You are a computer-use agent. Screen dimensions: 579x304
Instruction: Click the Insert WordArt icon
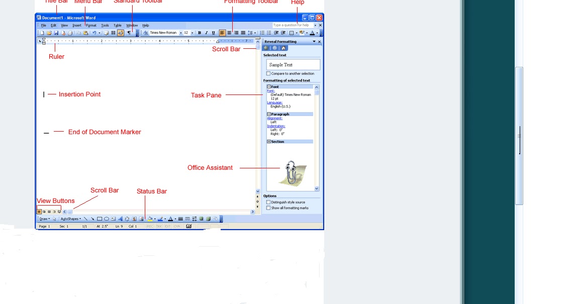121,219
